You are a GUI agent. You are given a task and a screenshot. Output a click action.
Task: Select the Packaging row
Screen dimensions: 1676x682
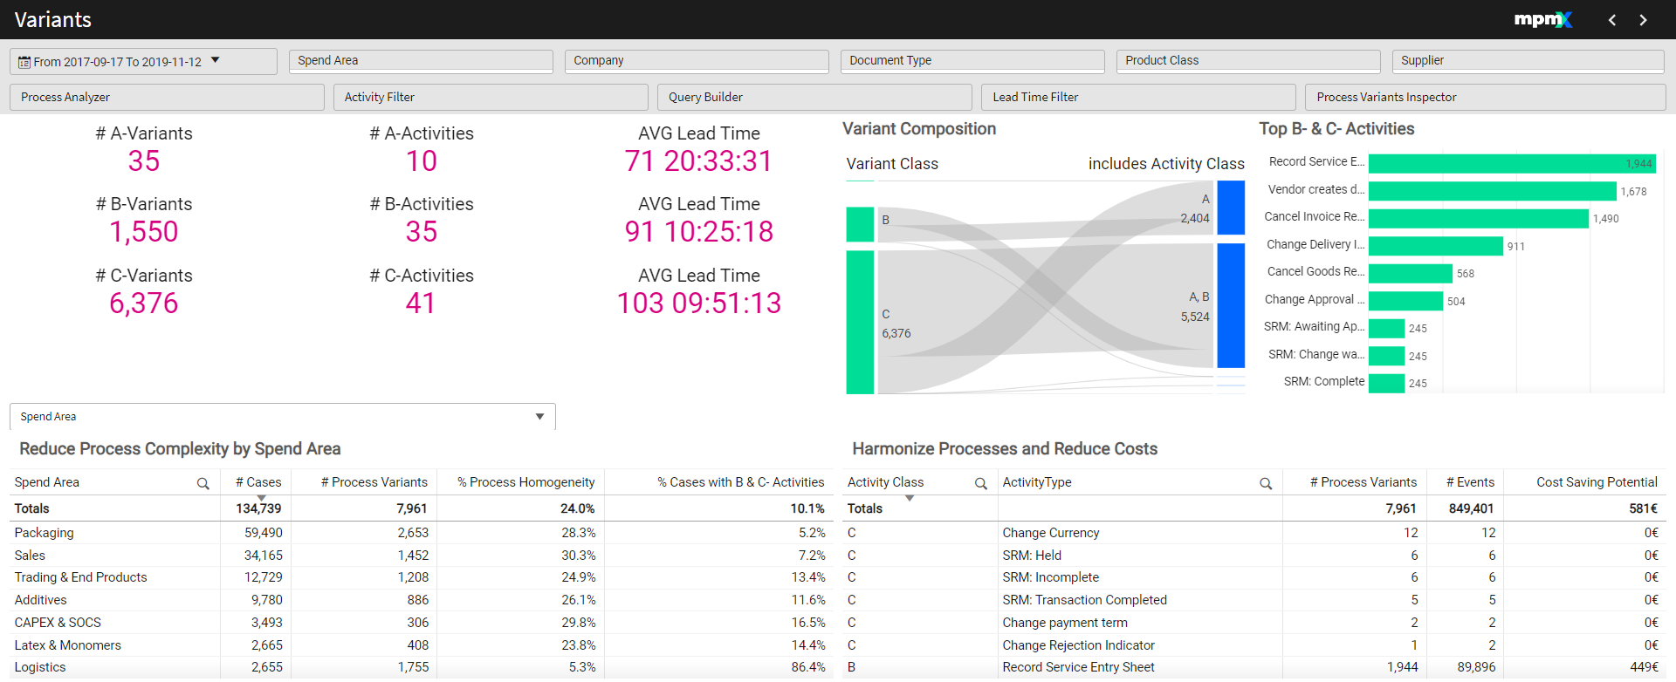point(420,533)
